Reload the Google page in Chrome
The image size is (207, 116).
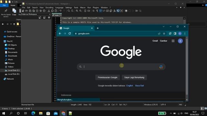coord(70,34)
